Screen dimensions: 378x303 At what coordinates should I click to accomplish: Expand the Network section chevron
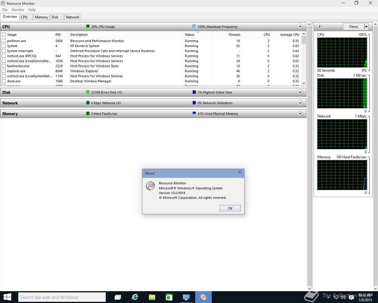click(x=300, y=103)
